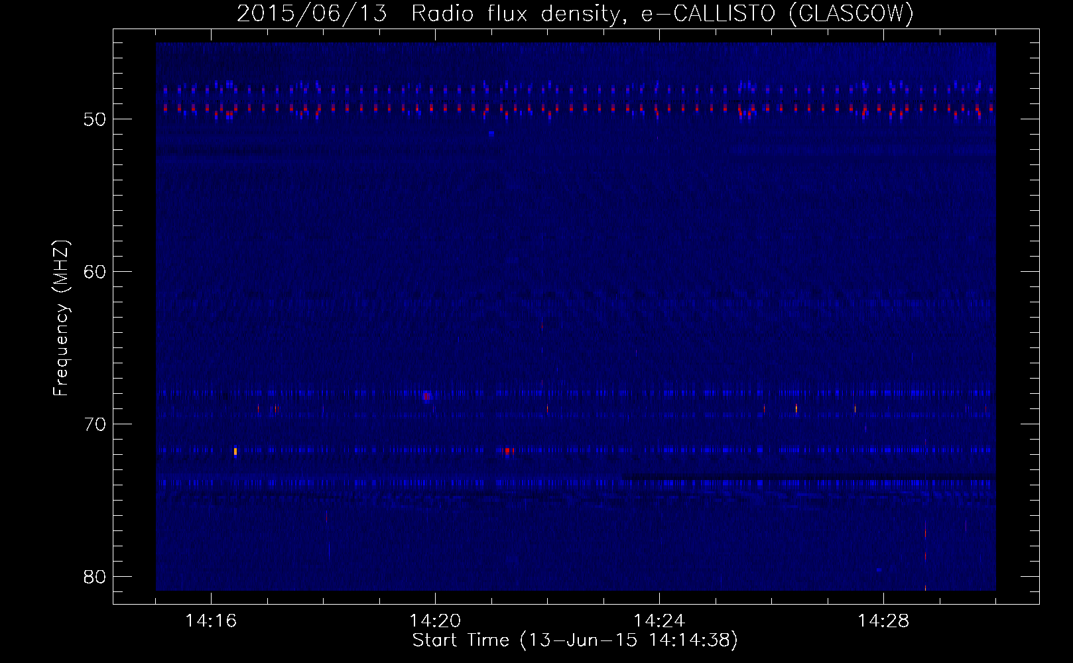1073x663 pixels.
Task: Click the 14:16 time tick label
Action: pyautogui.click(x=211, y=621)
